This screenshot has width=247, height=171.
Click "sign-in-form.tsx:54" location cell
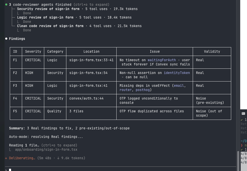(88, 73)
